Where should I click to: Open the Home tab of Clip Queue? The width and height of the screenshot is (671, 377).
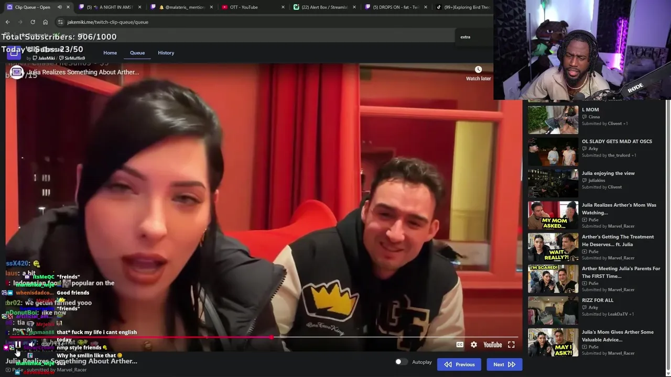110,53
